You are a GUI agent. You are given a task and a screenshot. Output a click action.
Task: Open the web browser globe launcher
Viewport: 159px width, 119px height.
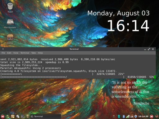coord(18,117)
